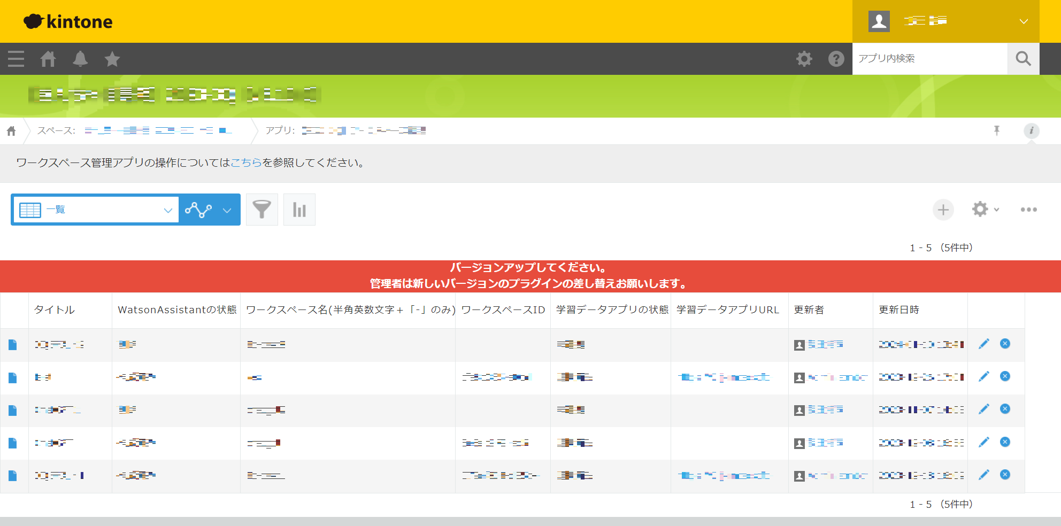This screenshot has width=1061, height=526.
Task: Open the hamburger navigation menu
Action: pos(16,59)
